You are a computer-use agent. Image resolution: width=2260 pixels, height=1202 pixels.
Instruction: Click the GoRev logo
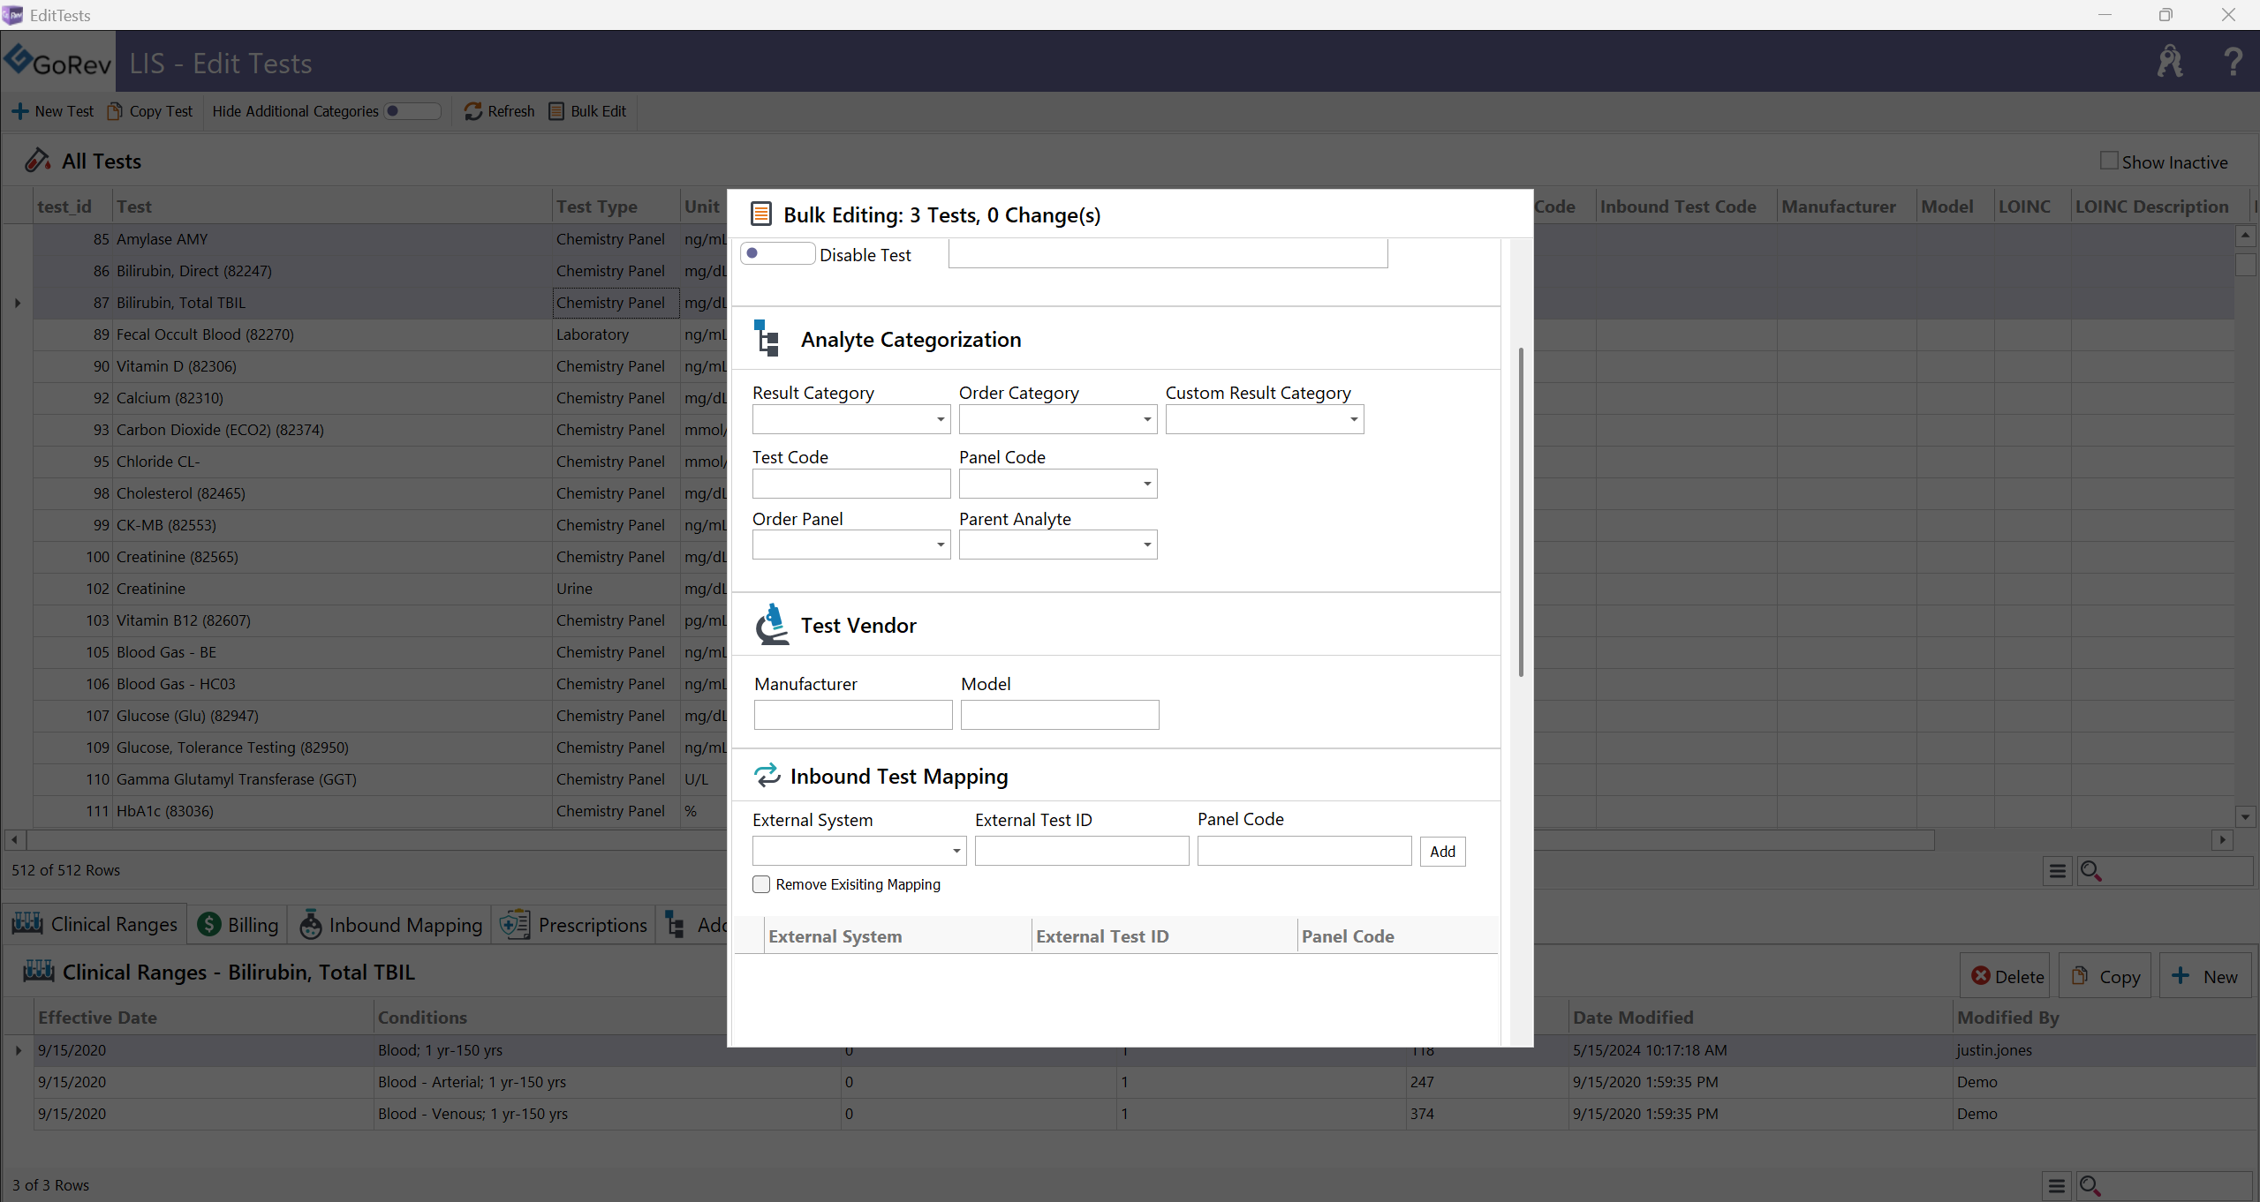[58, 62]
